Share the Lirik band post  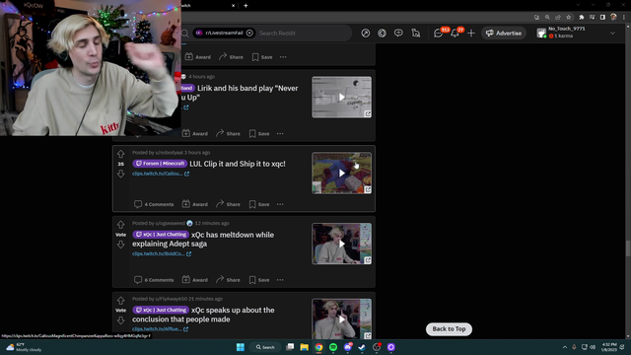coord(228,133)
